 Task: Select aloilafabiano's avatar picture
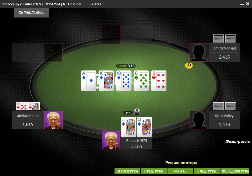click(x=53, y=120)
